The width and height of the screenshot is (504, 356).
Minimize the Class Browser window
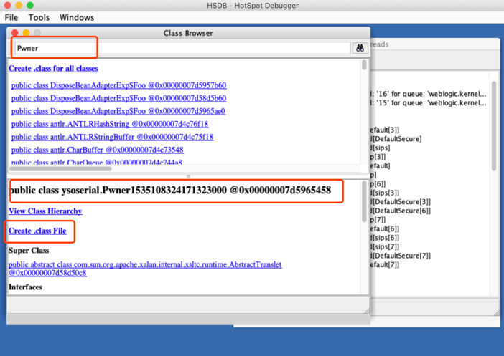26,33
